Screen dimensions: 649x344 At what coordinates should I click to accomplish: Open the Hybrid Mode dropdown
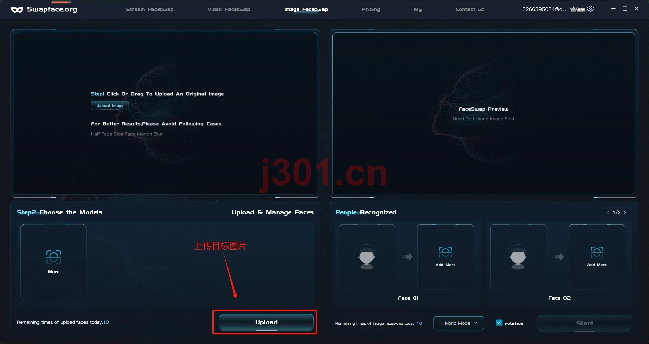(x=459, y=323)
